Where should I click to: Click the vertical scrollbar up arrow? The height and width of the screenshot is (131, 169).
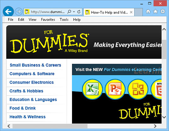[x=164, y=29]
